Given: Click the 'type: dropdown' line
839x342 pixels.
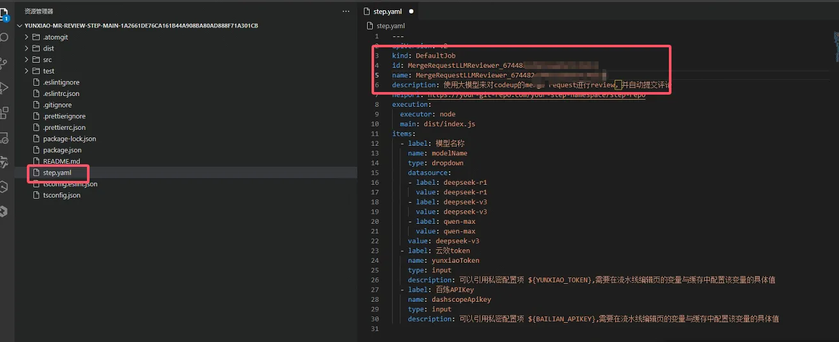Looking at the screenshot, I should 435,163.
